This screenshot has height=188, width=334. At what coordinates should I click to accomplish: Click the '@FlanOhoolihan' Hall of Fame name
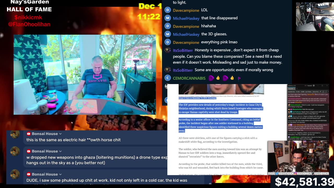(x=29, y=24)
